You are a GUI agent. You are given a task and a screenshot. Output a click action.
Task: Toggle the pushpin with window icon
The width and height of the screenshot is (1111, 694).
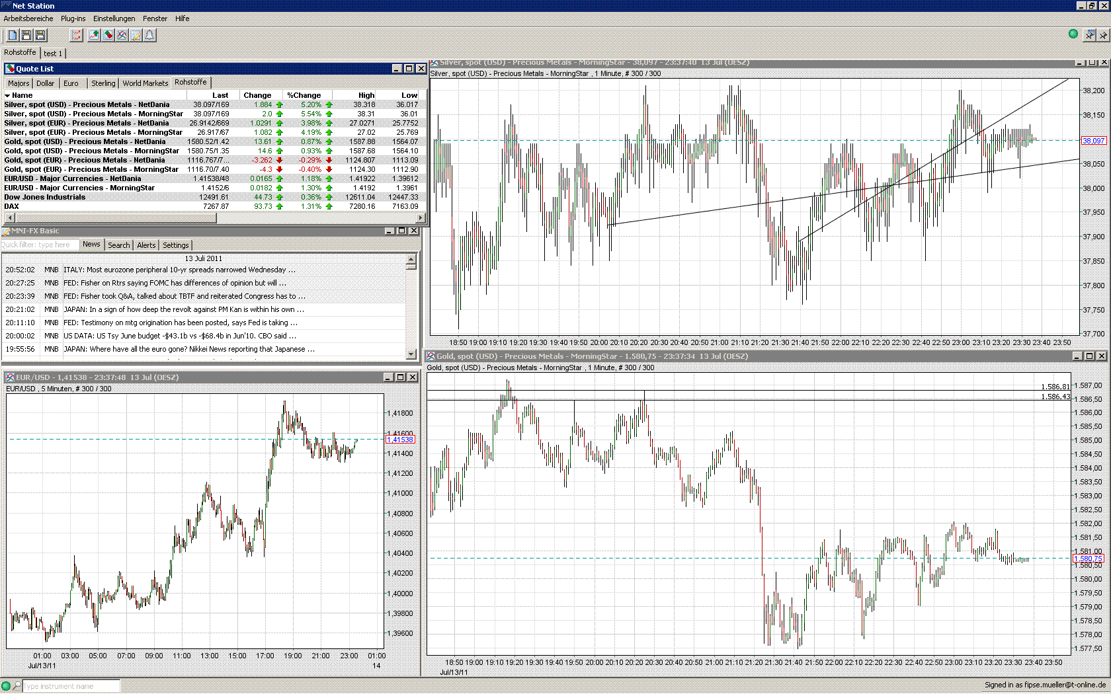(x=1089, y=34)
